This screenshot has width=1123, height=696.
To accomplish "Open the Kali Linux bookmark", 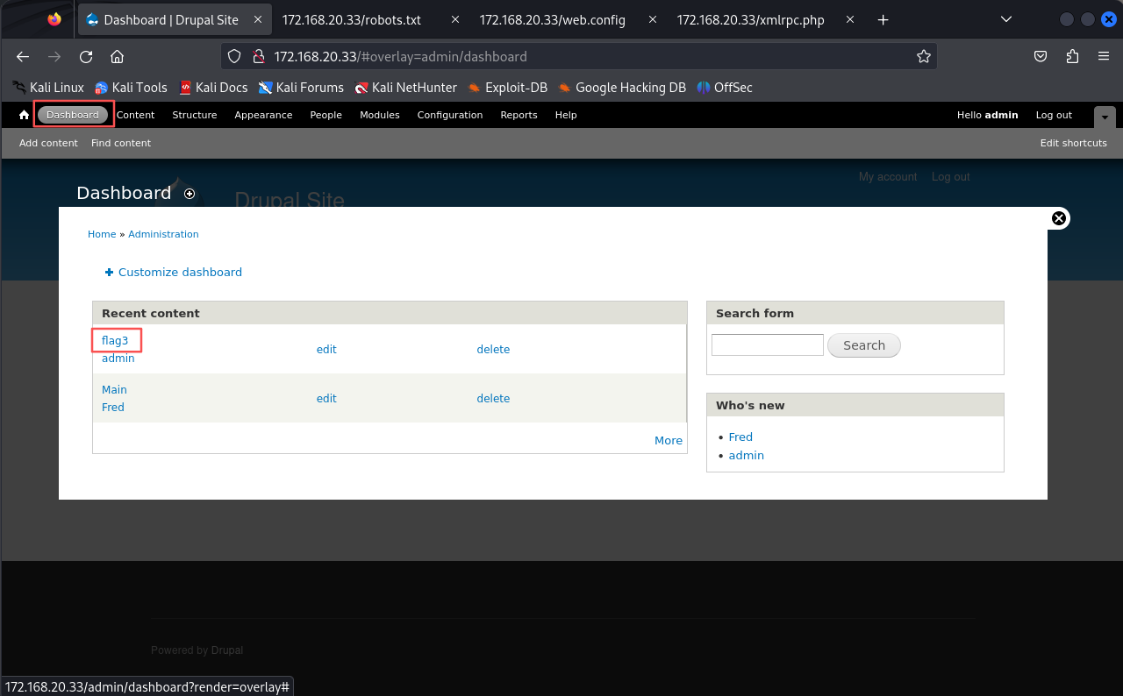I will click(48, 88).
